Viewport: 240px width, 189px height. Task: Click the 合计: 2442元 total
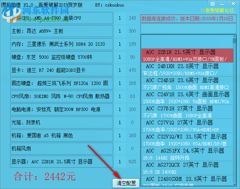[44, 176]
